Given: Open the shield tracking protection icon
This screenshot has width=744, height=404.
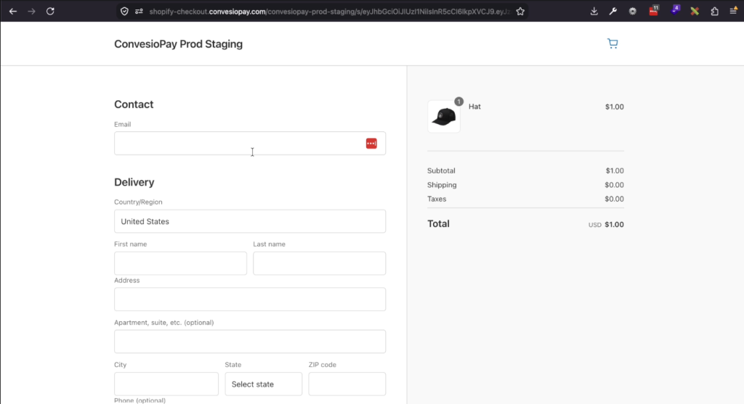Looking at the screenshot, I should (124, 12).
